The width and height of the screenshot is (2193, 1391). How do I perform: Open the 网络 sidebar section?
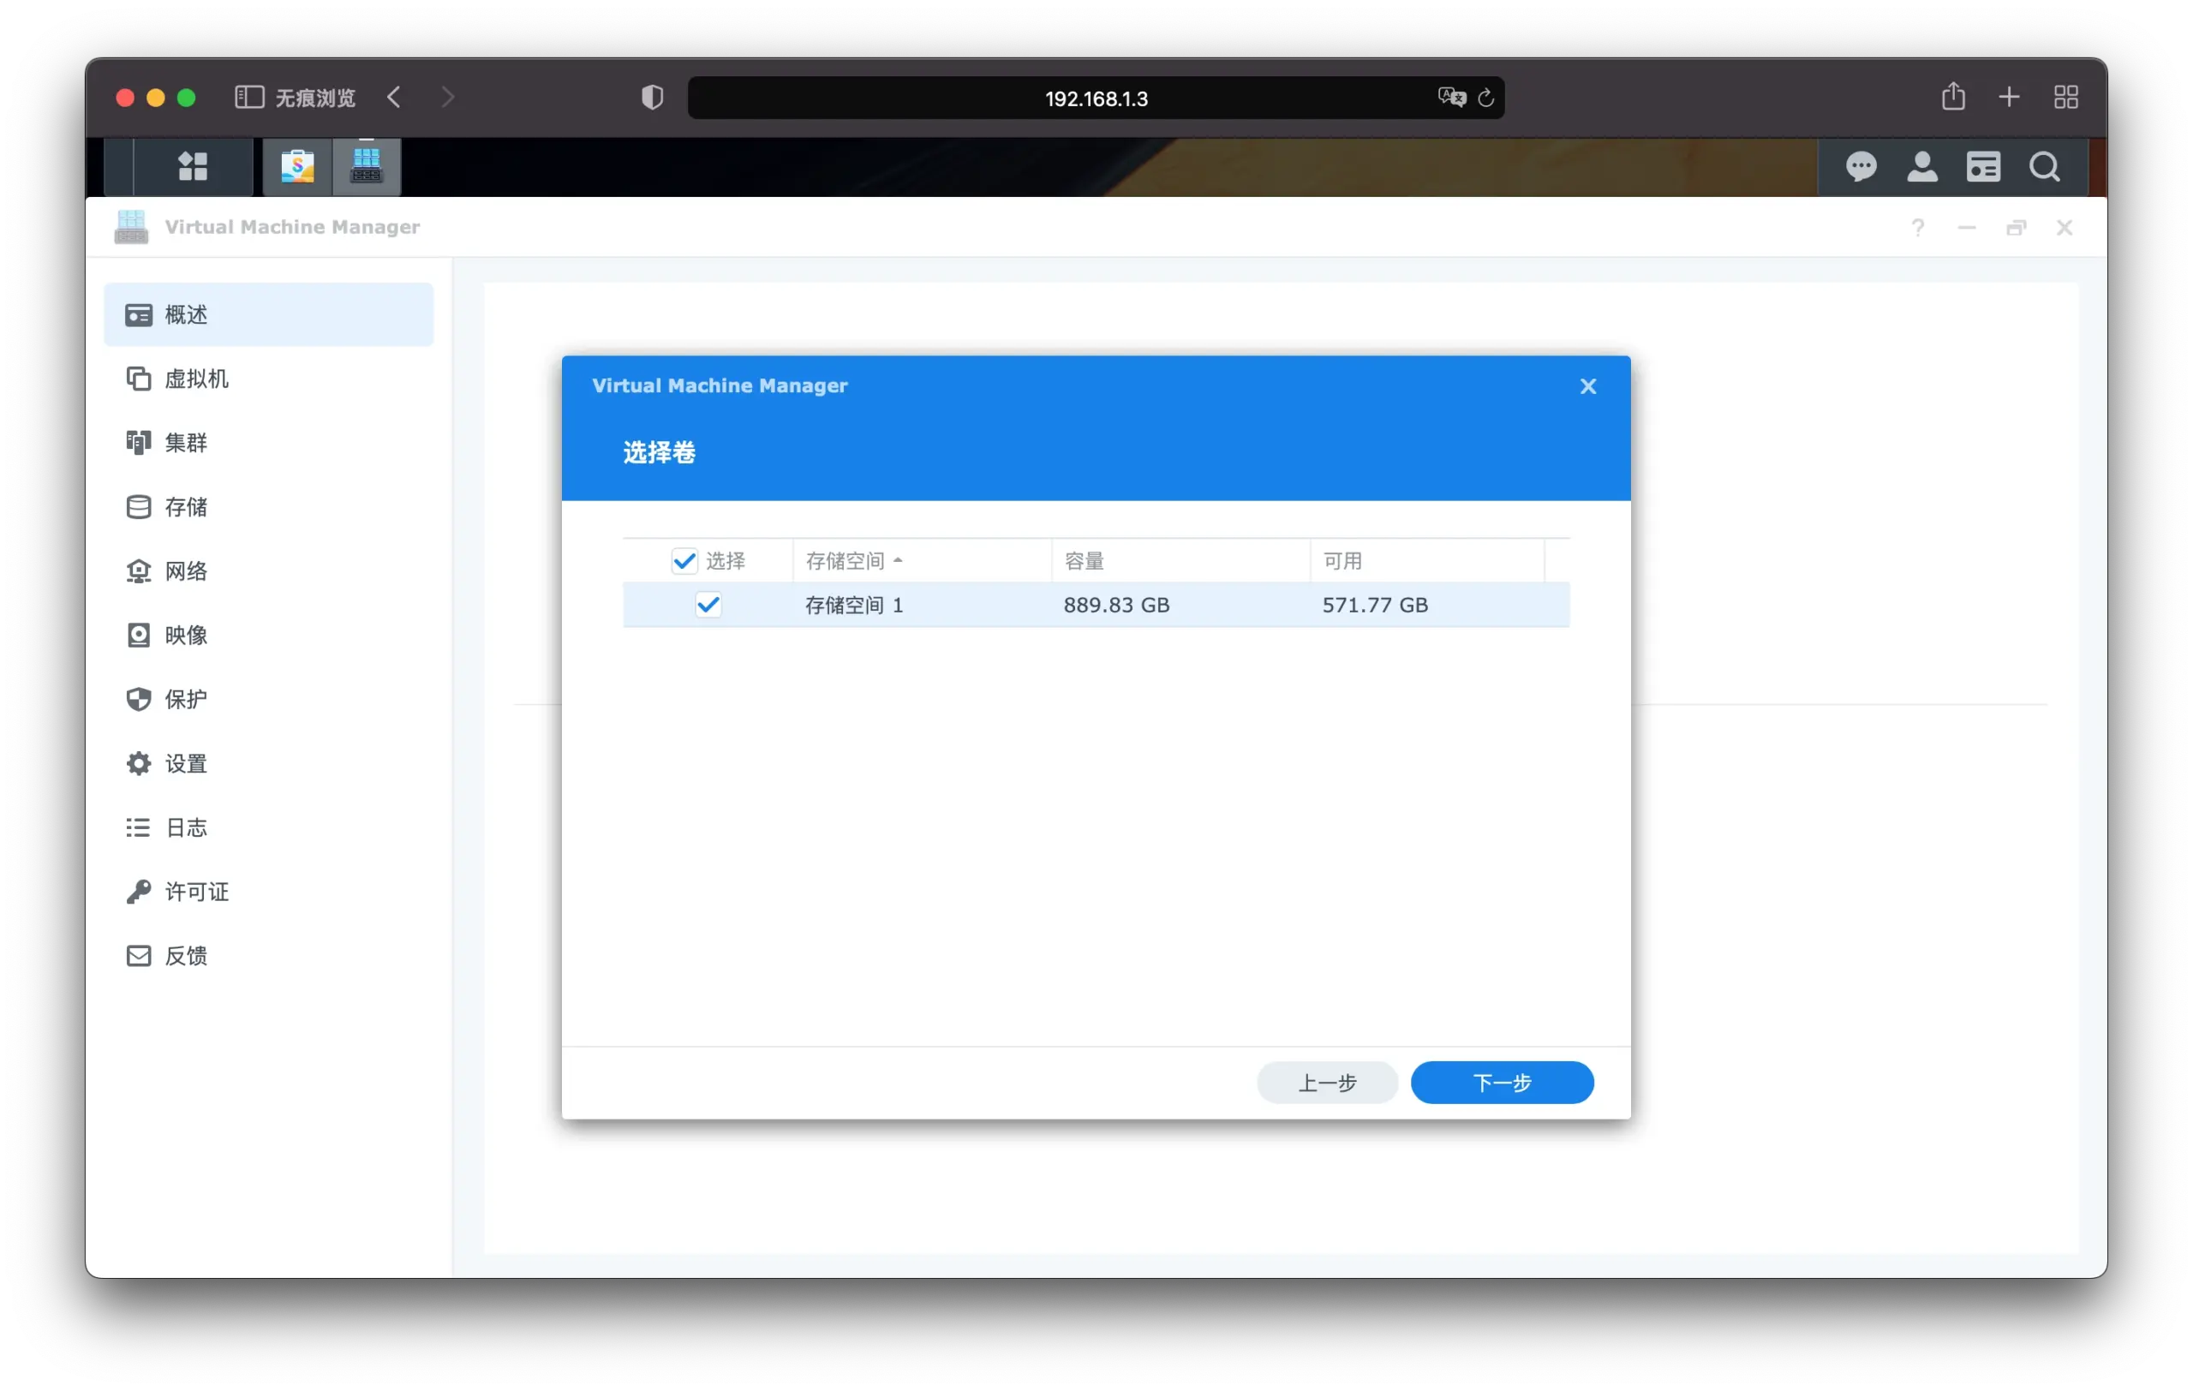(269, 571)
